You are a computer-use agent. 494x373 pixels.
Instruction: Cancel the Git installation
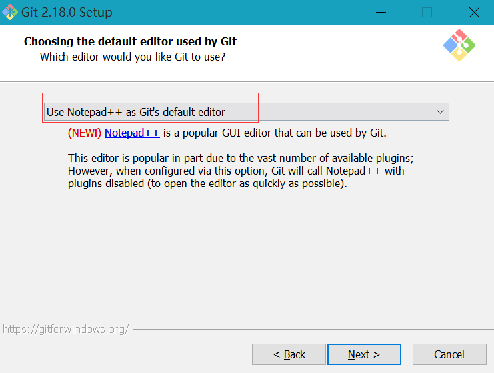[449, 354]
